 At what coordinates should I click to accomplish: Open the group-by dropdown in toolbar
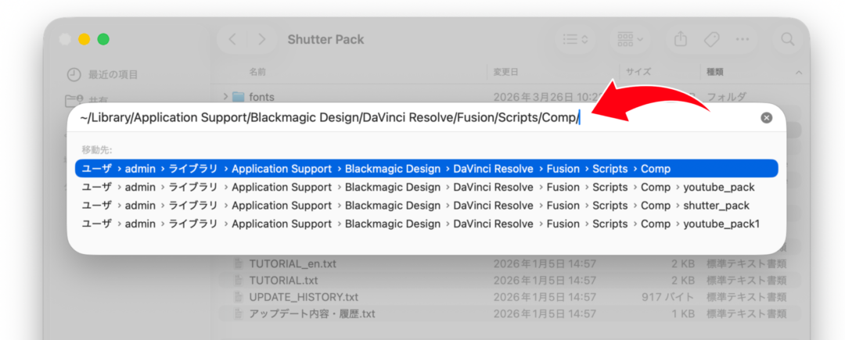coord(631,39)
